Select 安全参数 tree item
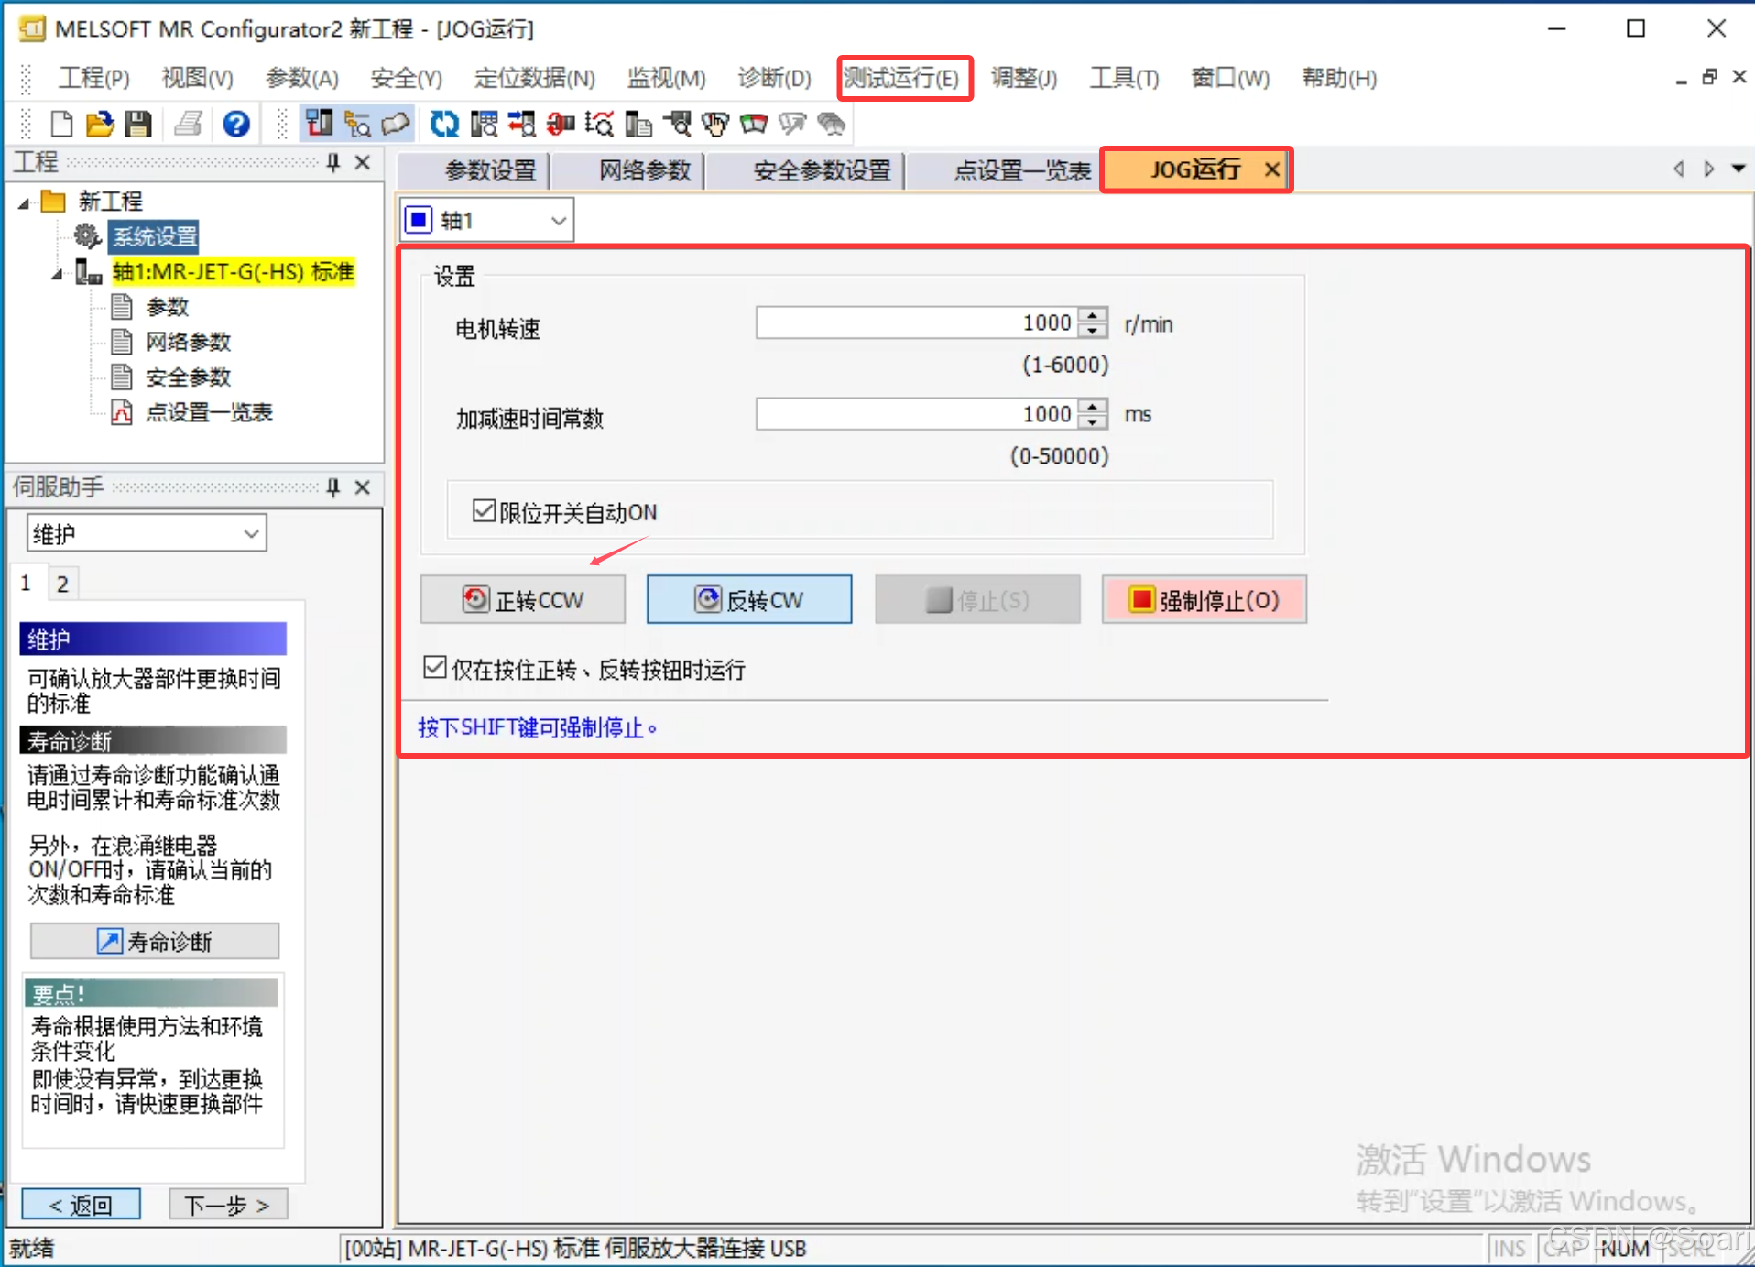Image resolution: width=1755 pixels, height=1267 pixels. tap(188, 377)
